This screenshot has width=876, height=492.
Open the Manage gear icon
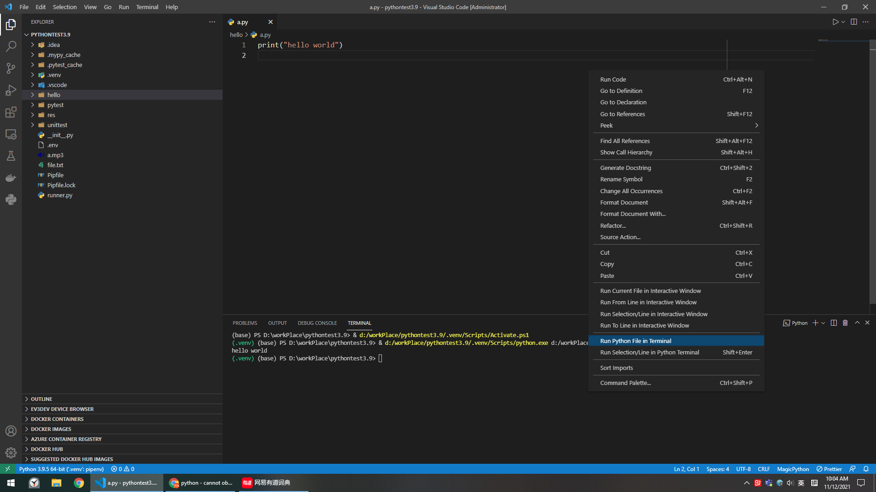[x=11, y=453]
